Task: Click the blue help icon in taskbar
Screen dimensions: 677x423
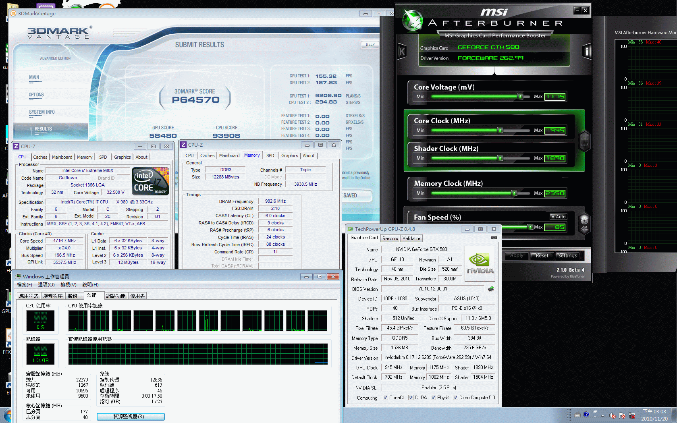Action: click(x=586, y=414)
